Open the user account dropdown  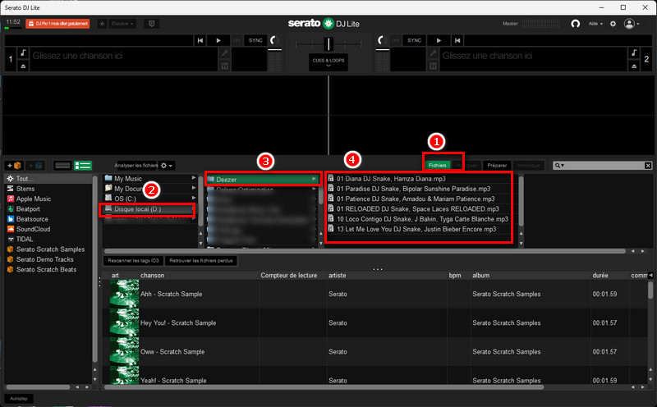pos(632,24)
